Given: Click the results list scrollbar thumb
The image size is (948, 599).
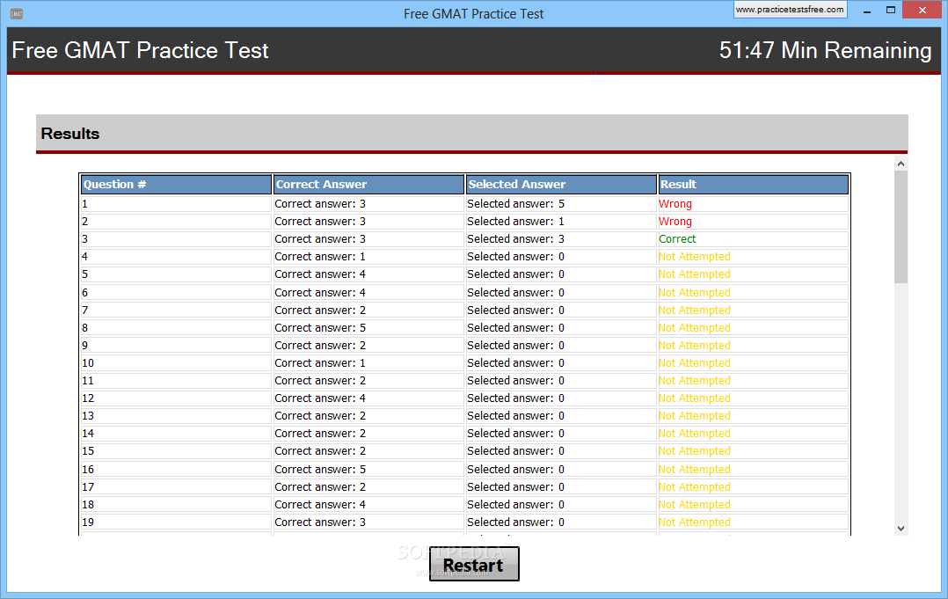Looking at the screenshot, I should pyautogui.click(x=901, y=227).
